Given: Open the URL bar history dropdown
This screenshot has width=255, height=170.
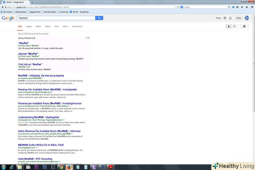Looking at the screenshot, I should pos(175,7).
